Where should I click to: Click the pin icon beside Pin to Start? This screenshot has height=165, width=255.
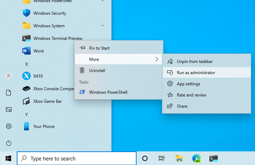click(82, 48)
